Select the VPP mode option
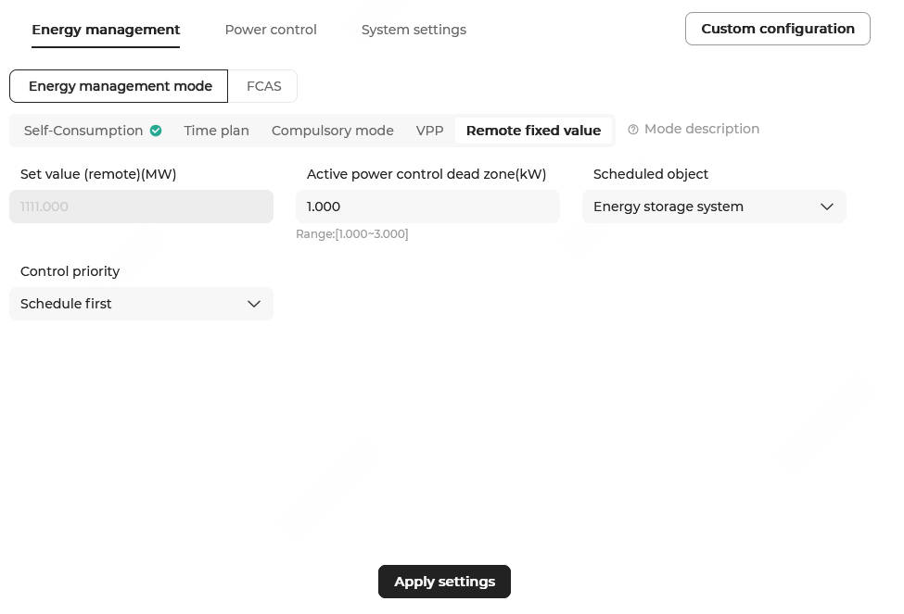This screenshot has height=614, width=904. (429, 131)
